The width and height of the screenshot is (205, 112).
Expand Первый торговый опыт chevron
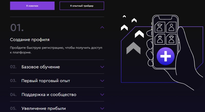pyautogui.click(x=102, y=81)
